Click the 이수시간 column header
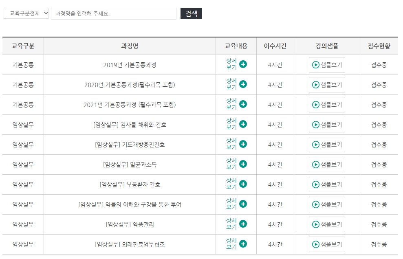The image size is (403, 259). tap(275, 46)
